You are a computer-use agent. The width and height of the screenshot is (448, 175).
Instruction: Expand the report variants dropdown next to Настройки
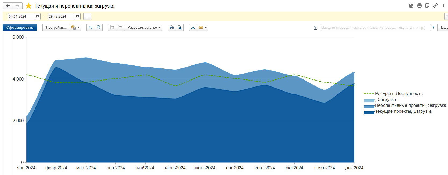tap(75, 27)
